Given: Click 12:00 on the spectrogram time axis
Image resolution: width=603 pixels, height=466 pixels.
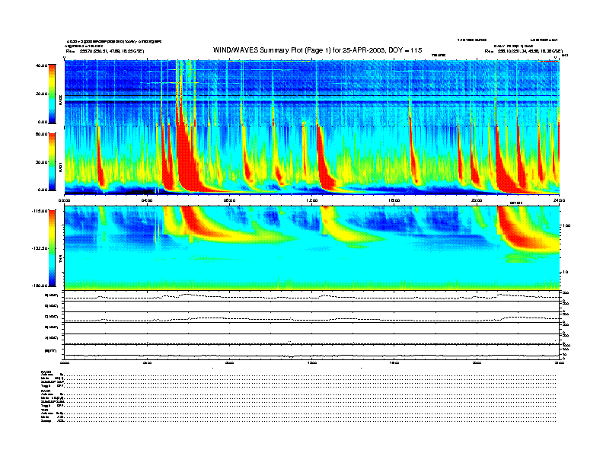Looking at the screenshot, I should 312,200.
